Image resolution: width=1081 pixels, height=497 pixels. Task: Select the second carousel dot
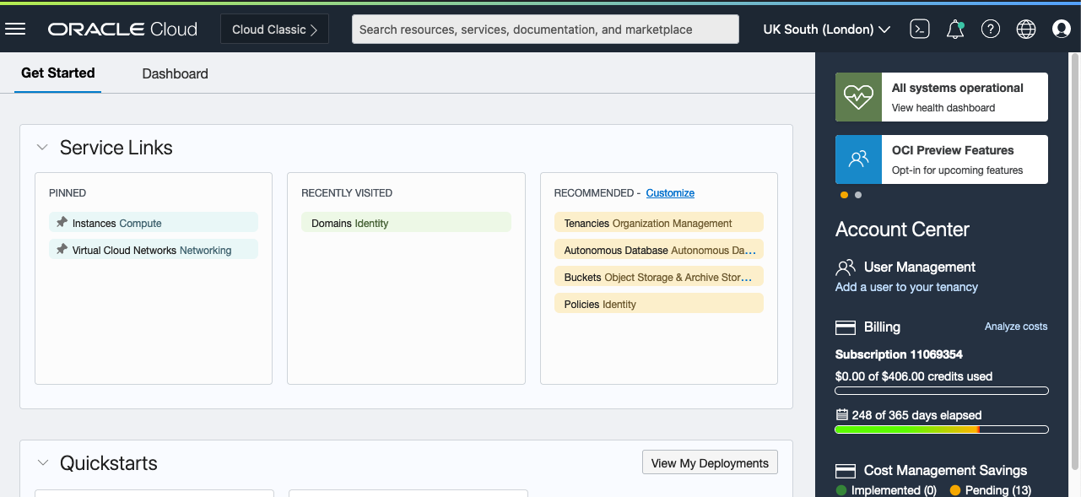tap(857, 194)
